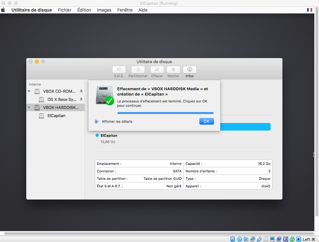Click VirtualBox hard disk activity status icon
This screenshot has height=242, width=319.
(232, 239)
